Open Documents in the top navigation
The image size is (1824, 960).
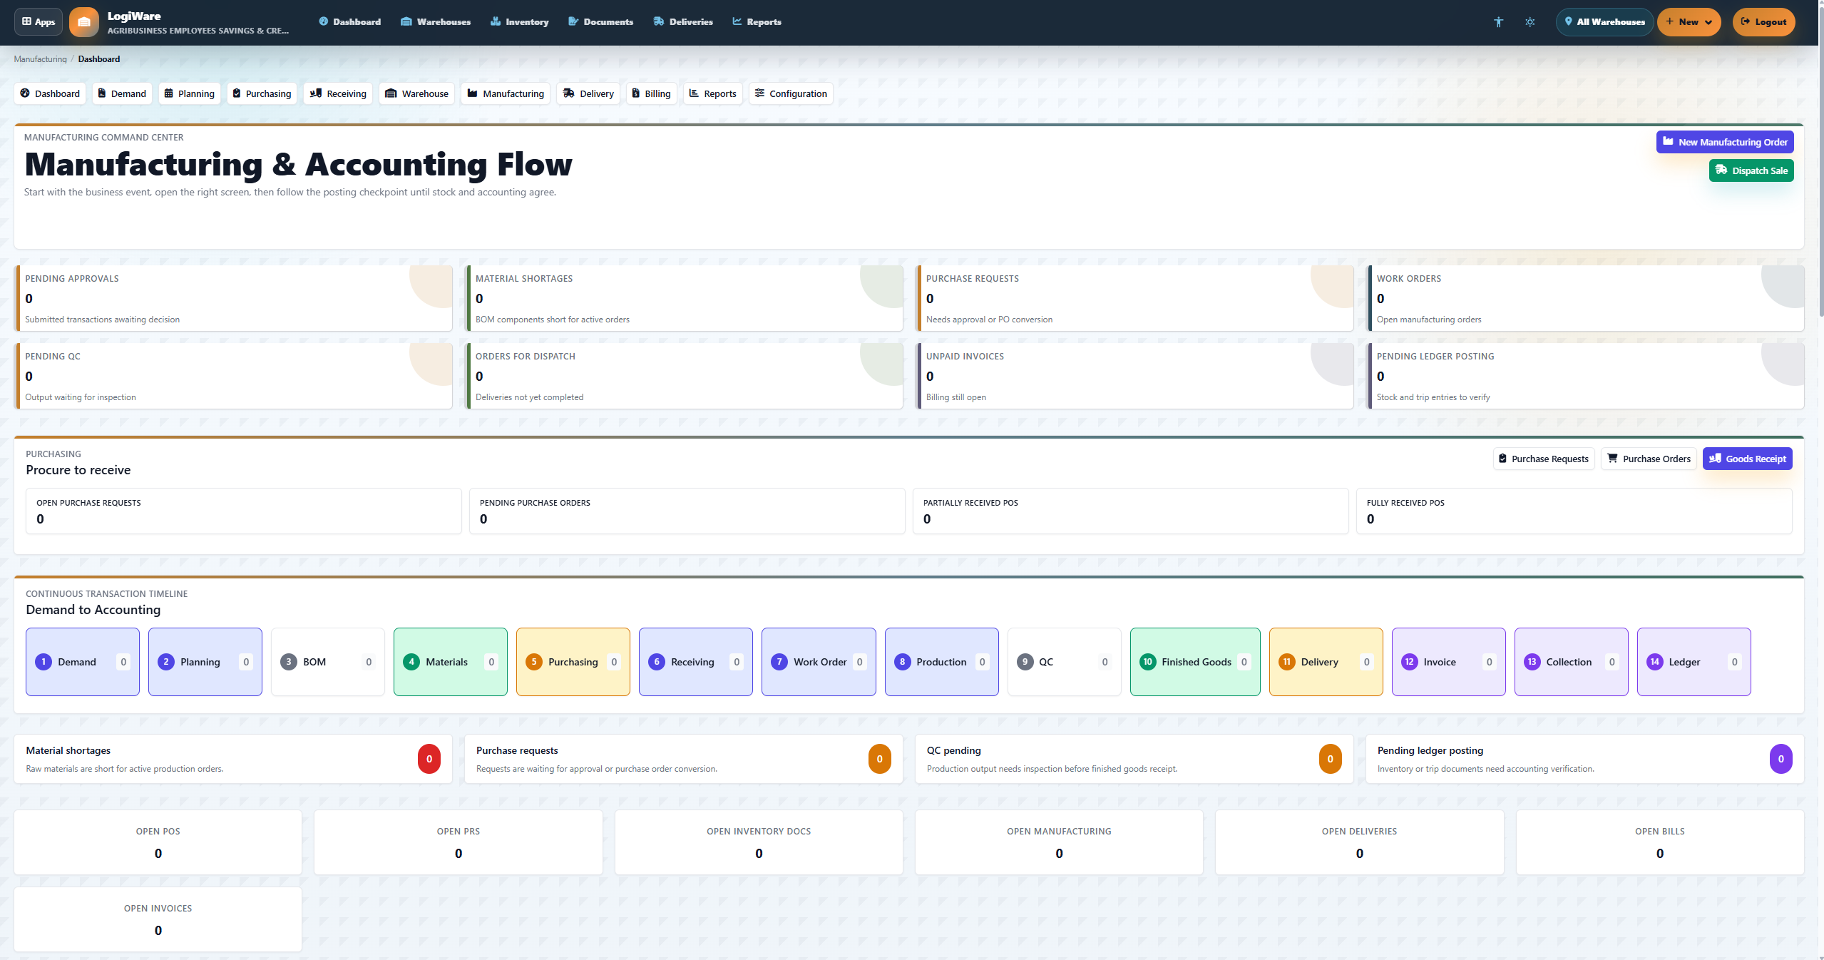(x=600, y=22)
